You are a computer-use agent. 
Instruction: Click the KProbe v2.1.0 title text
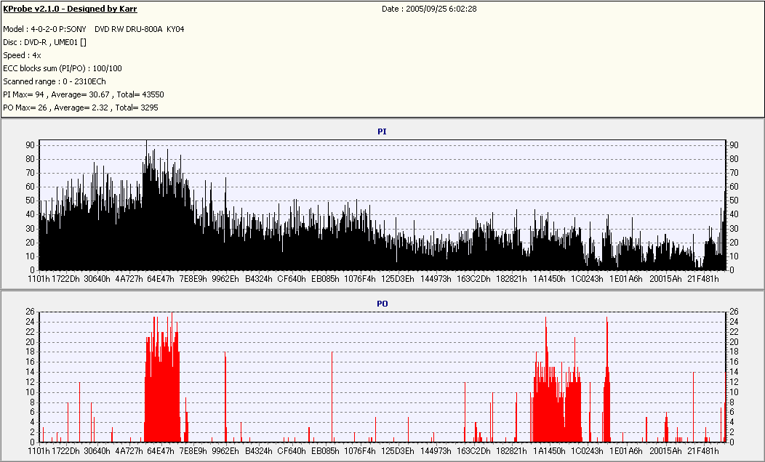click(x=70, y=9)
